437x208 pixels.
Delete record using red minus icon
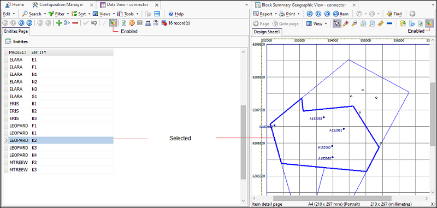[75, 23]
